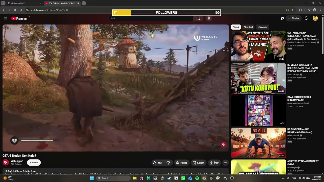The height and width of the screenshot is (182, 324).
Task: Save video with the Kaydet button
Action: click(x=198, y=163)
